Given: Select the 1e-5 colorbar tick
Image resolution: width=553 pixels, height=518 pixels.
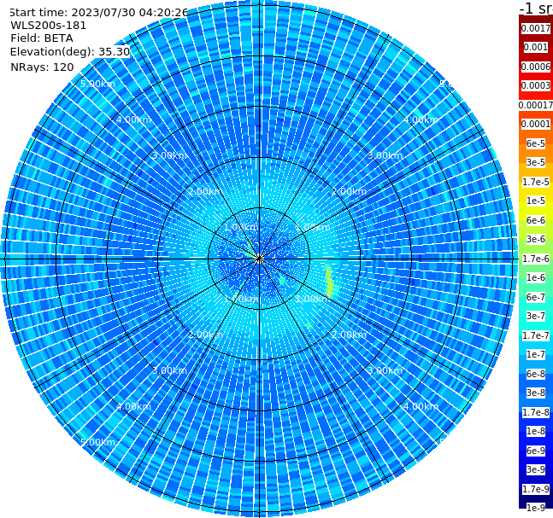Looking at the screenshot, I should click(536, 201).
